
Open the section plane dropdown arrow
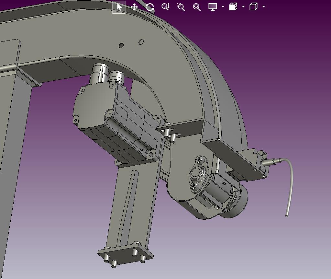[x=243, y=7]
